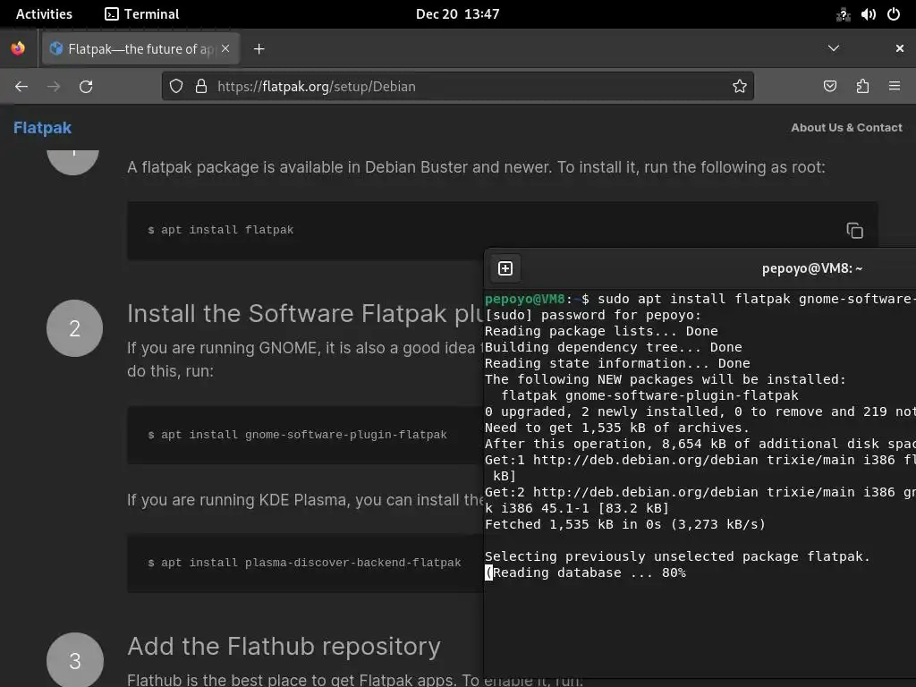
Task: Go to the Flatpak home logo link
Action: point(42,128)
